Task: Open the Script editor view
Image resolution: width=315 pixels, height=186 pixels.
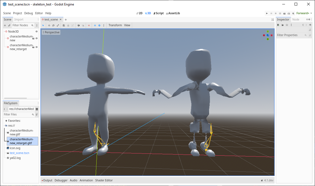Action: (x=158, y=13)
